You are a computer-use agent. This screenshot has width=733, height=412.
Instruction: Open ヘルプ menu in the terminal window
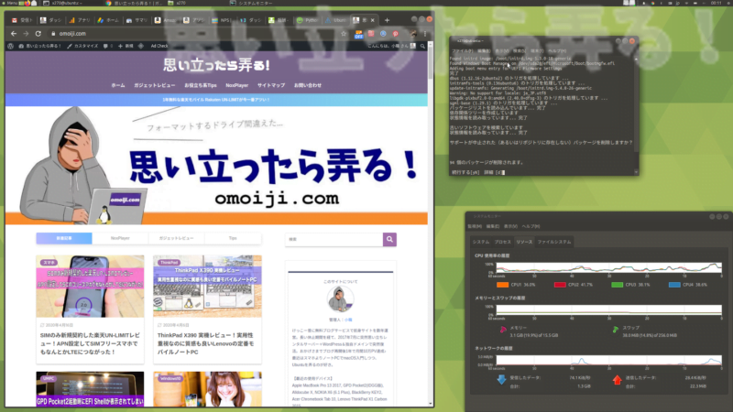pos(557,51)
